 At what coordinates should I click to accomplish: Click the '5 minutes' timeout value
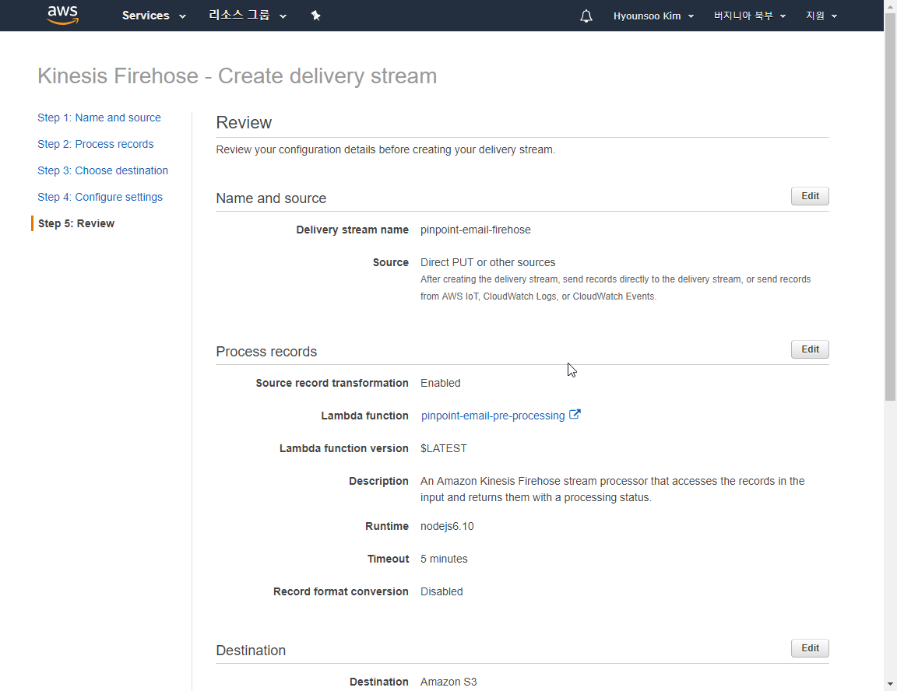(x=444, y=559)
